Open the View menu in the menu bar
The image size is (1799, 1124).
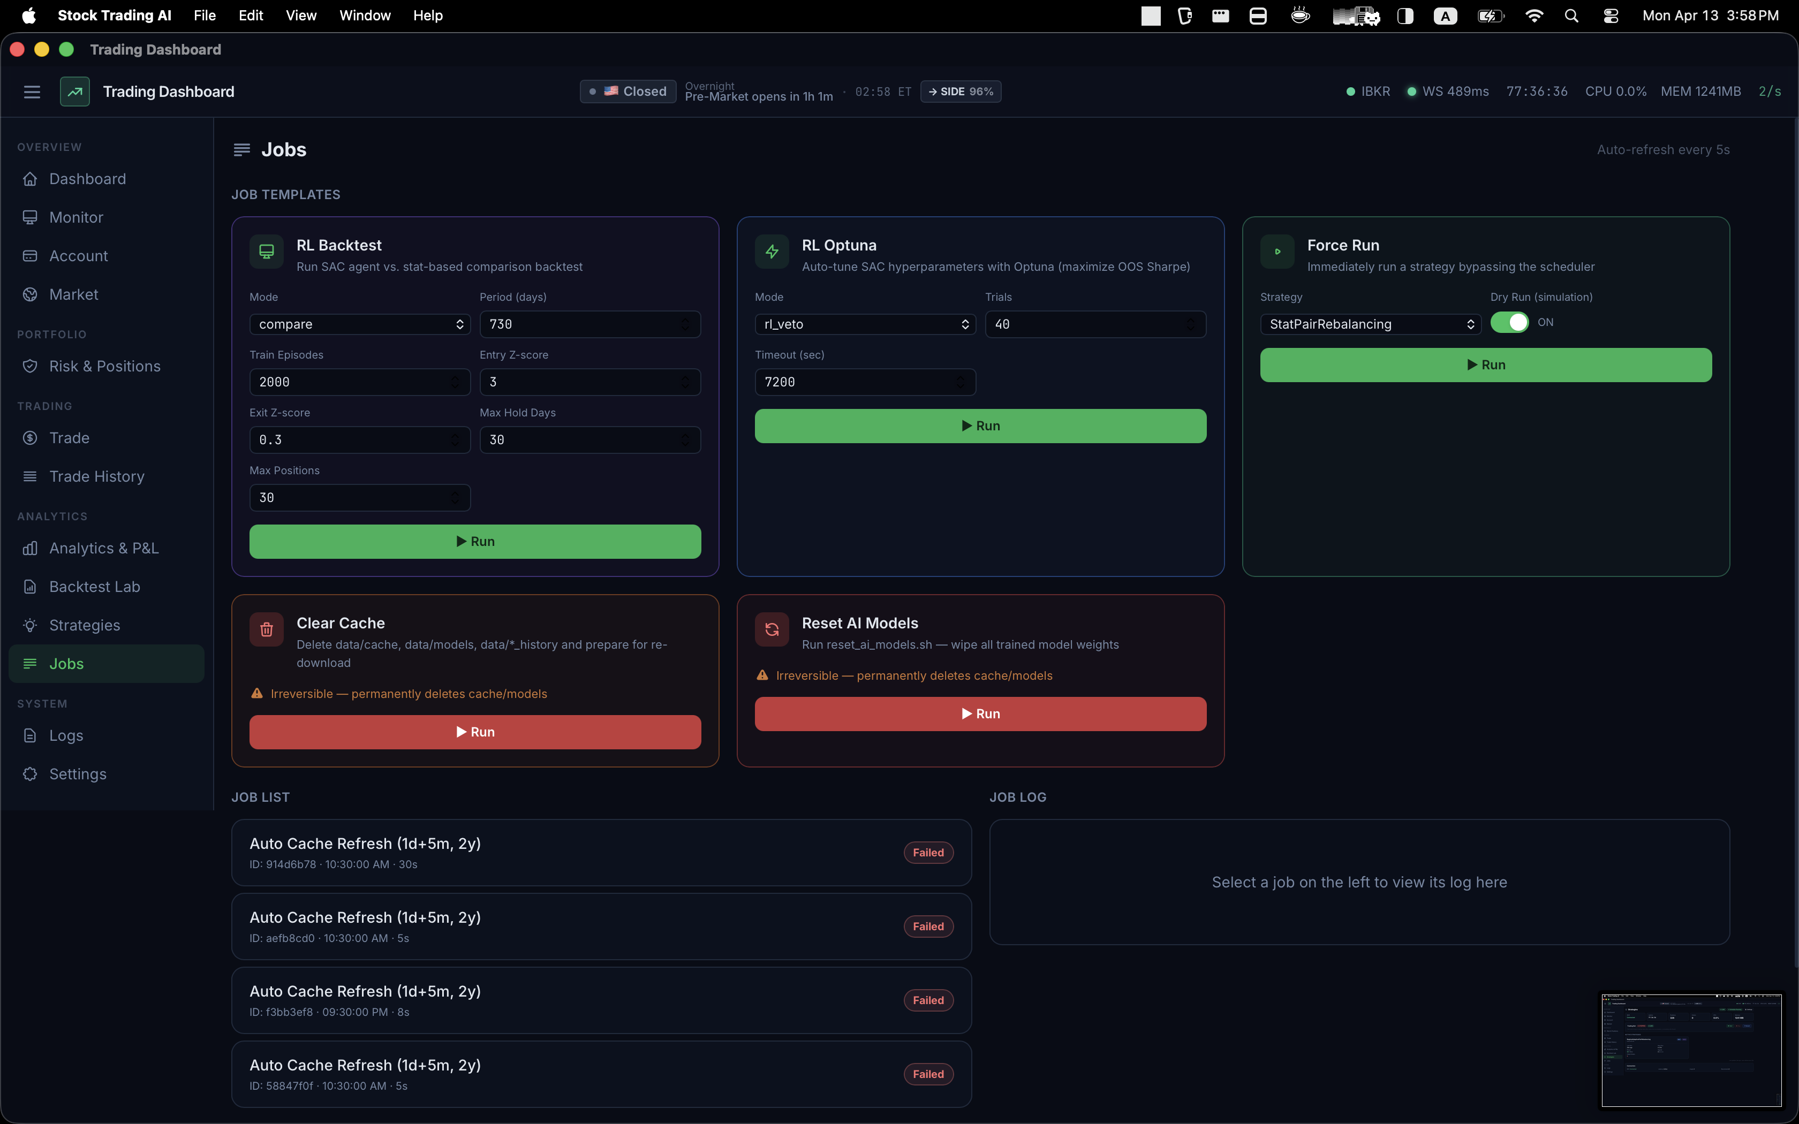click(x=300, y=15)
